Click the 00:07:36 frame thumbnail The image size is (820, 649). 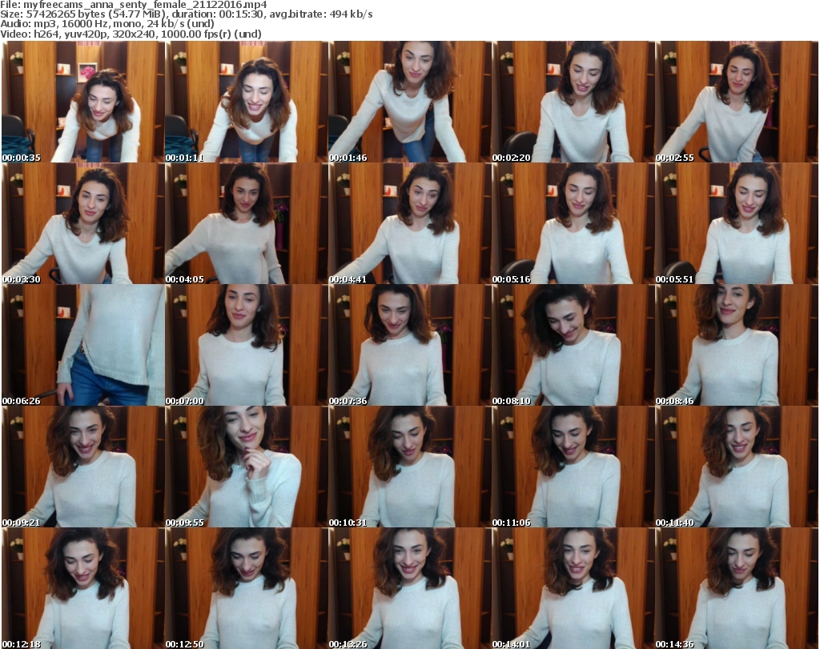410,346
